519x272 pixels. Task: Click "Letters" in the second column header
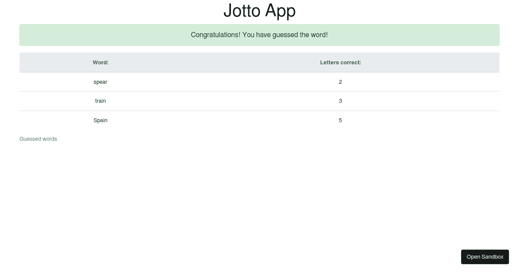[x=330, y=63]
